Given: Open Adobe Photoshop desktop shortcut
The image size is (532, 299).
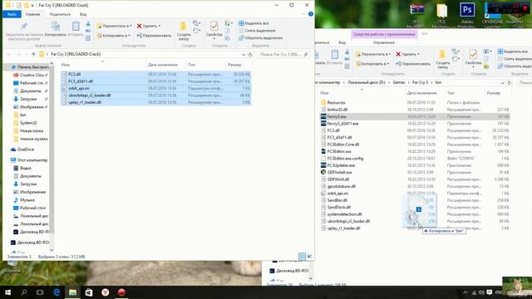Looking at the screenshot, I should tap(466, 14).
